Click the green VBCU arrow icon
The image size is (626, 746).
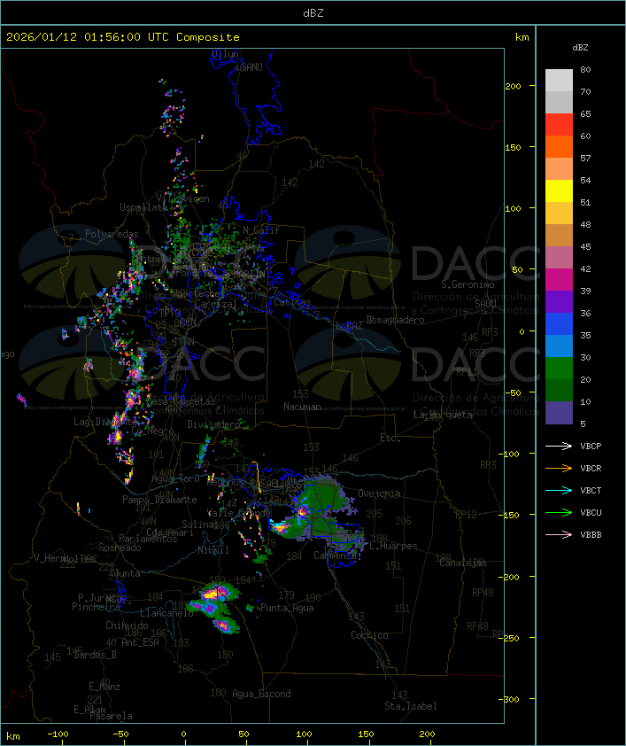click(559, 512)
